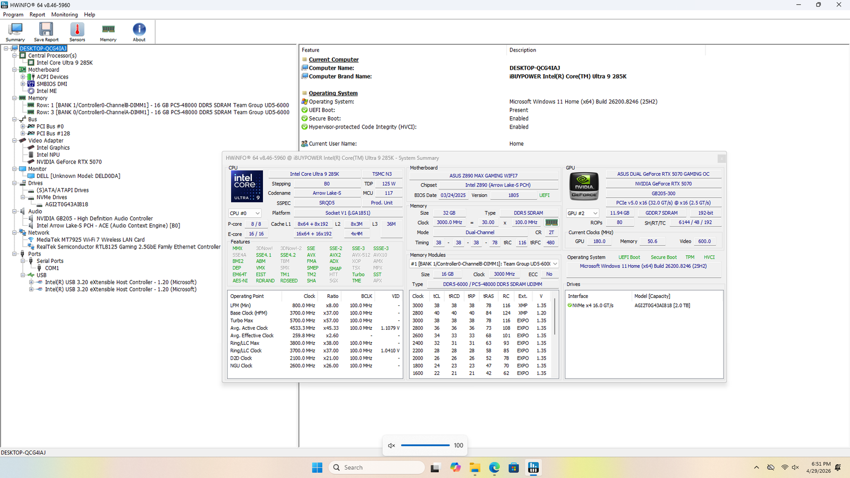Click the green memory module icon beside 100.0 MHz
Viewport: 850px width, 478px height.
coord(552,223)
